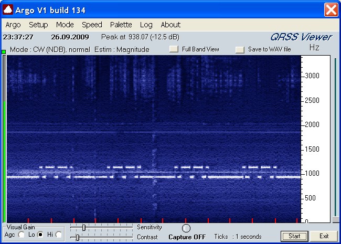Select the Agc visual gain option

click(x=22, y=235)
